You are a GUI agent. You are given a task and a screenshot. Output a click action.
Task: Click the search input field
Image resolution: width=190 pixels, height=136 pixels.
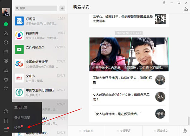pos(35,8)
